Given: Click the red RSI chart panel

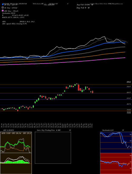Looking at the screenshot, I should pos(116,163).
